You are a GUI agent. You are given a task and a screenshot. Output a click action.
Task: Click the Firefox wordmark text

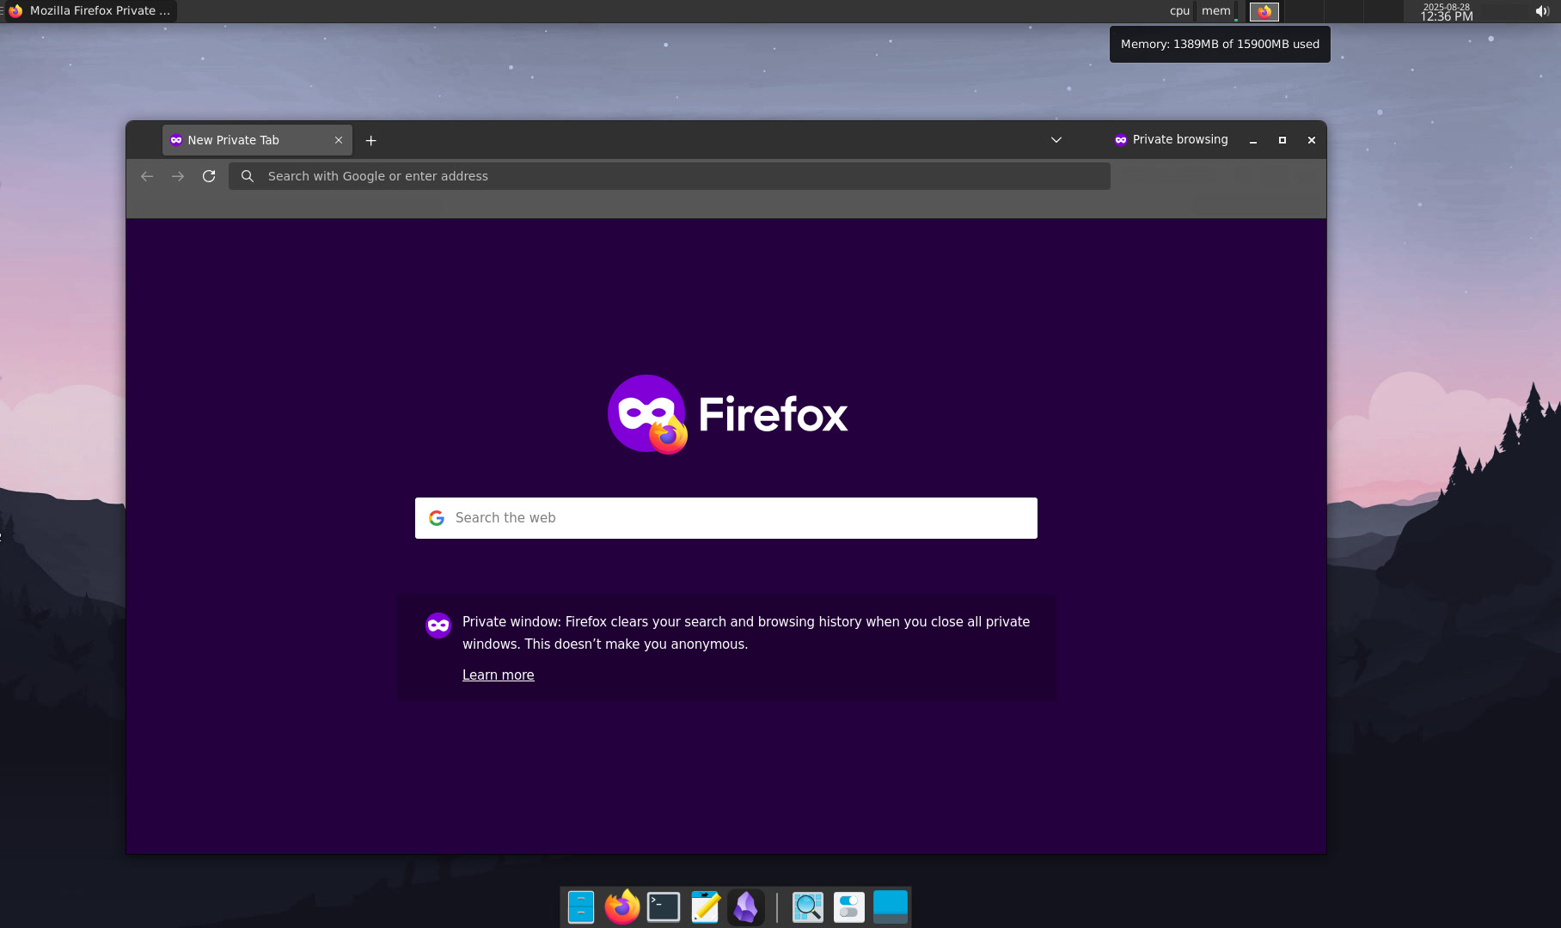point(773,414)
